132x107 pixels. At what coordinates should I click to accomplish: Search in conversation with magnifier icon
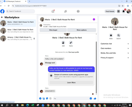pyautogui.click(x=119, y=35)
